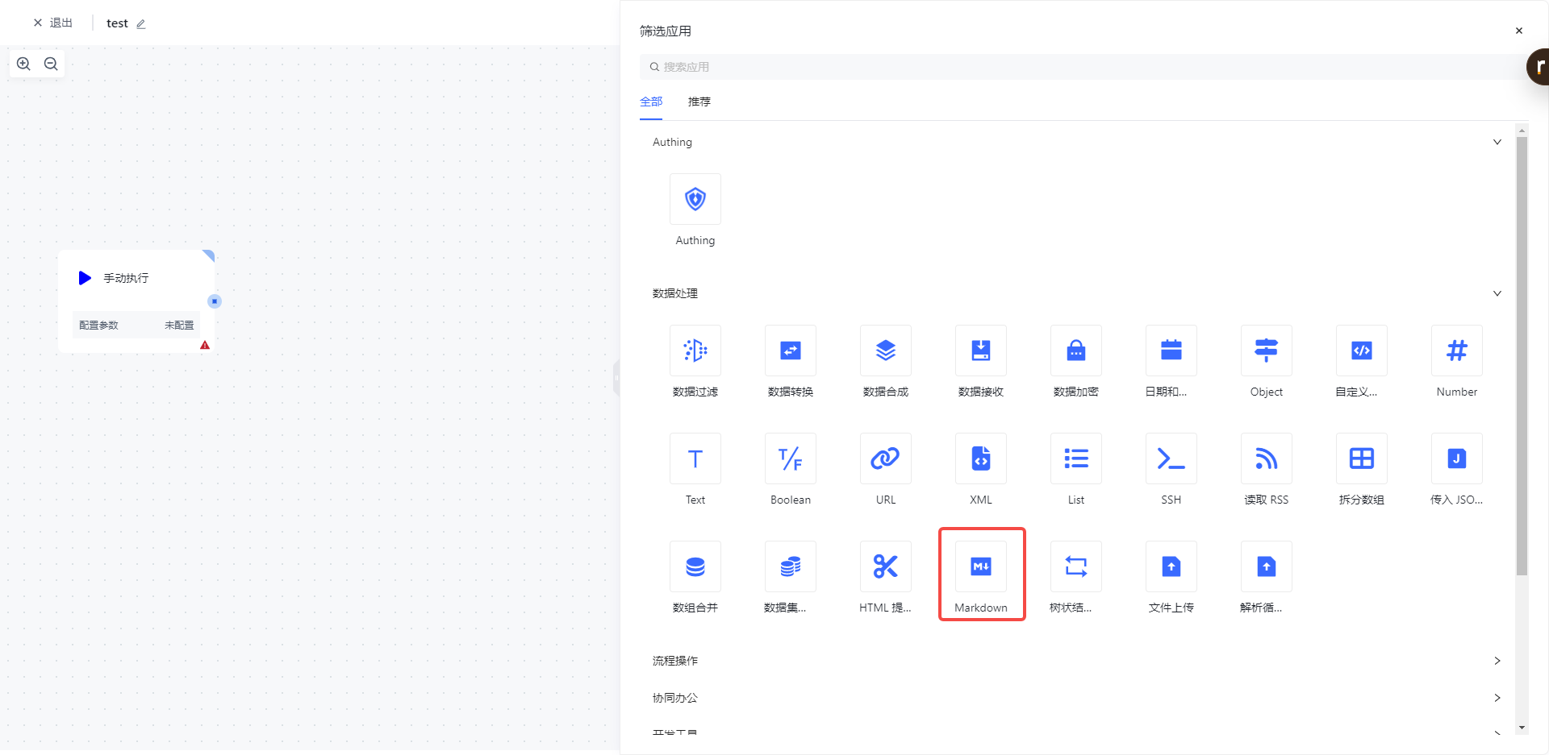Click the 退出 exit button

click(x=53, y=23)
